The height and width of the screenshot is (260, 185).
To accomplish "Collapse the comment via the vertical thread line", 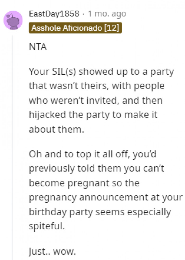I will (12, 145).
